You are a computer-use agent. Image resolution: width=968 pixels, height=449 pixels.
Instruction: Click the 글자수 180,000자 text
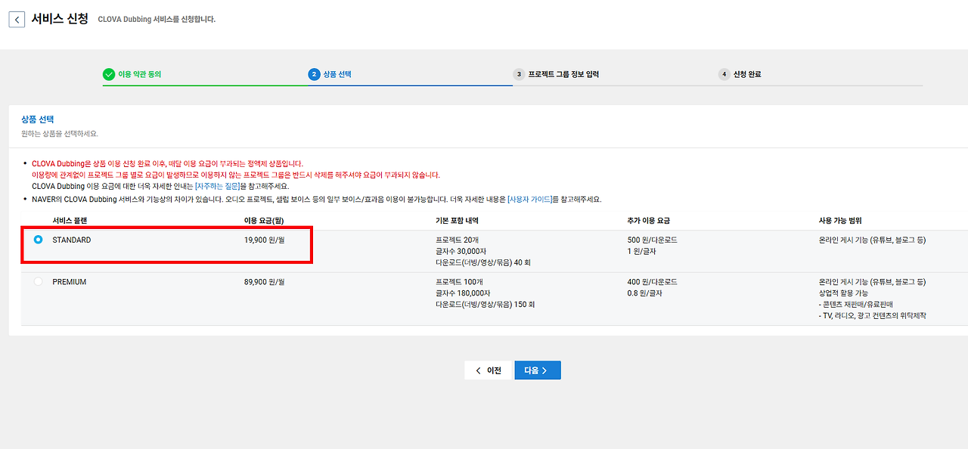463,293
